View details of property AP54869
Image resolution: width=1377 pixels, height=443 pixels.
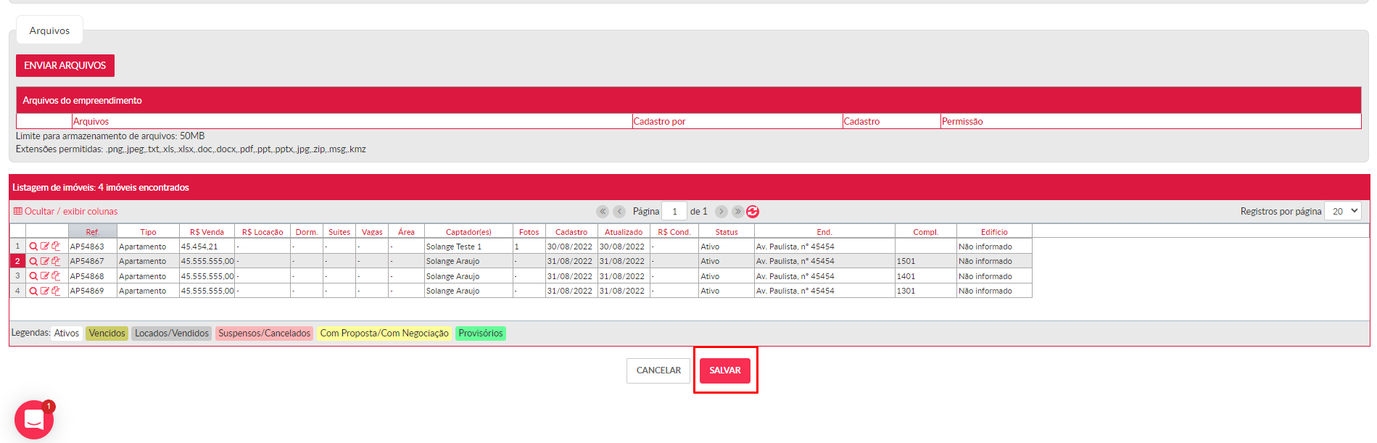point(33,291)
